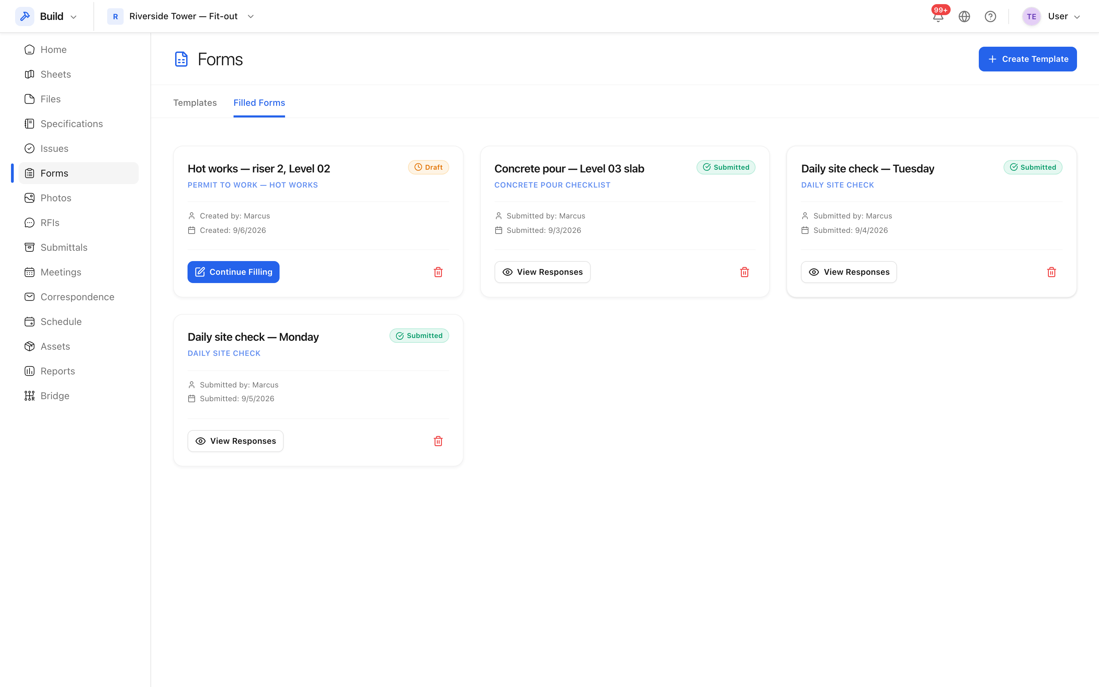Open the notifications bell
The image size is (1099, 687).
click(938, 17)
